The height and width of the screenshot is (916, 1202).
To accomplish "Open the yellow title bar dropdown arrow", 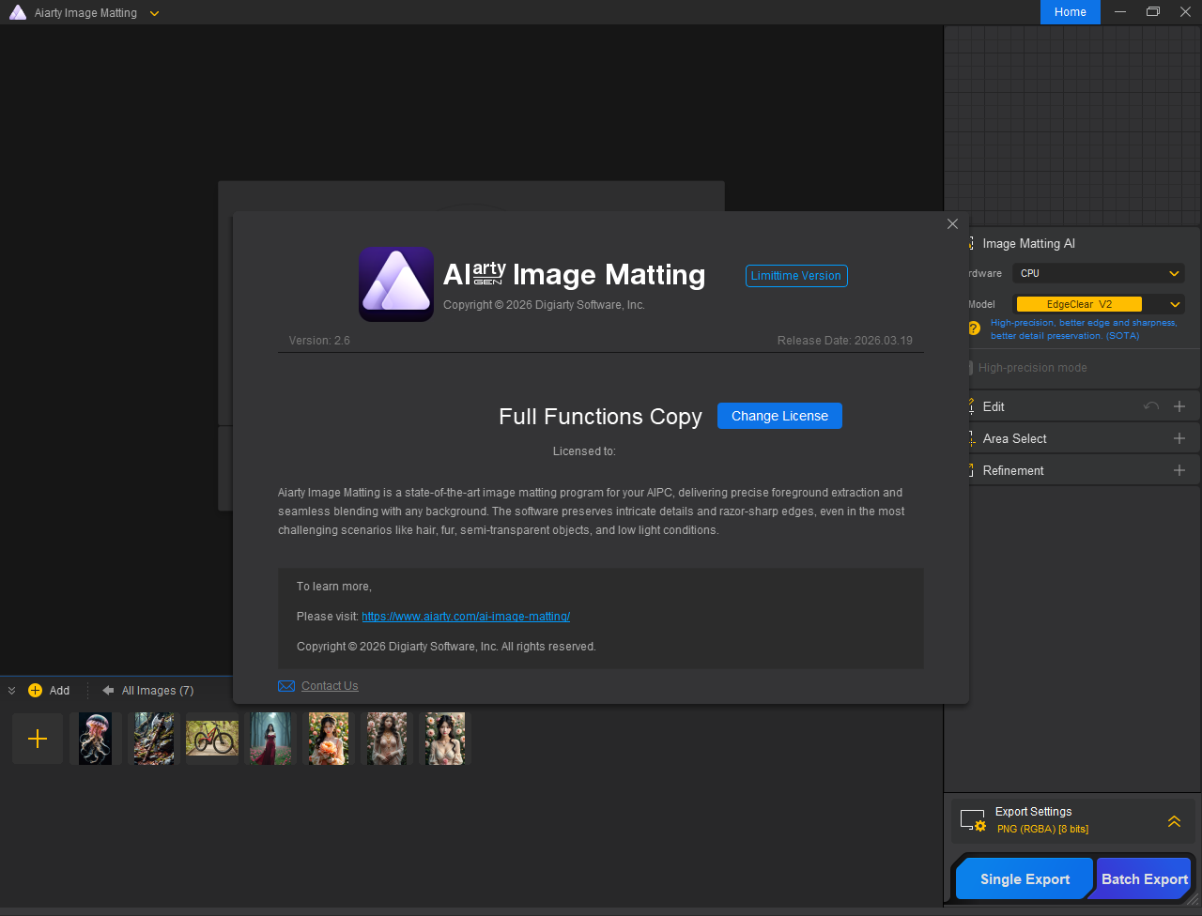I will coord(155,13).
